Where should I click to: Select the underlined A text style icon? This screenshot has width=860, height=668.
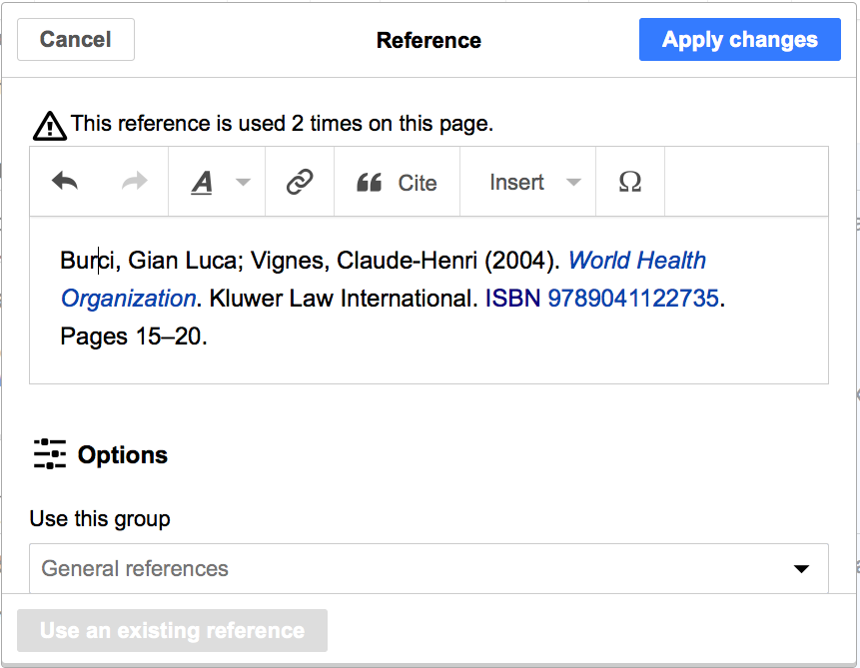[x=202, y=183]
